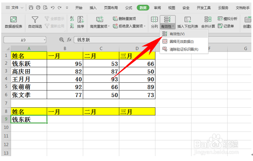Undo the last action
Image resolution: width=253 pixels, height=161 pixels.
click(52, 8)
